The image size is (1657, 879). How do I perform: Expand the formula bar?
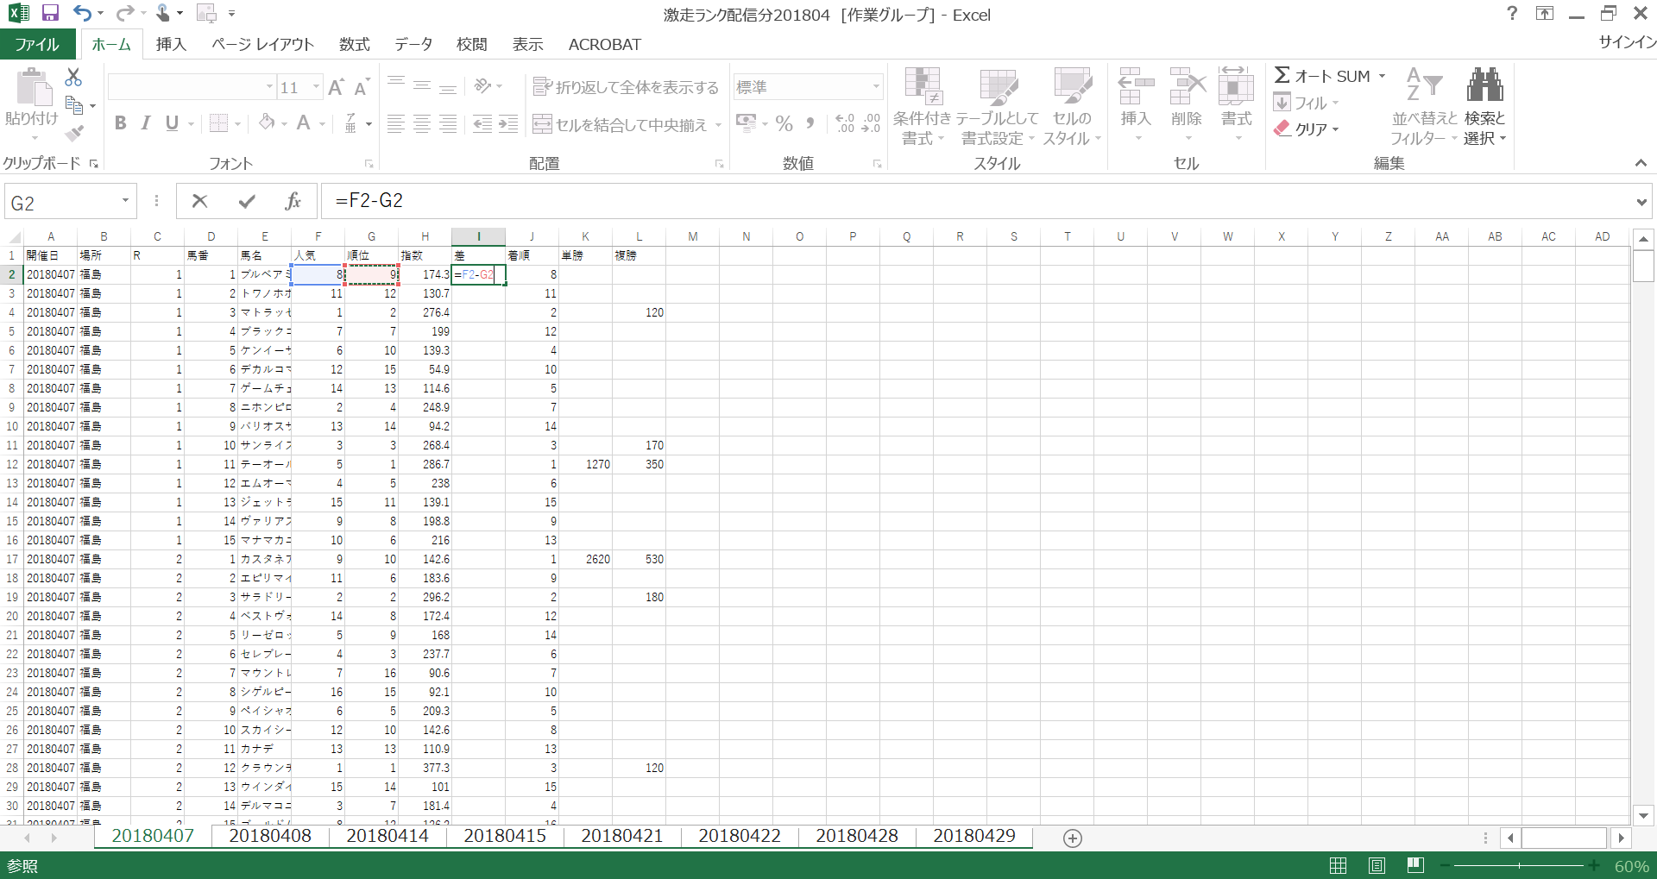point(1641,202)
